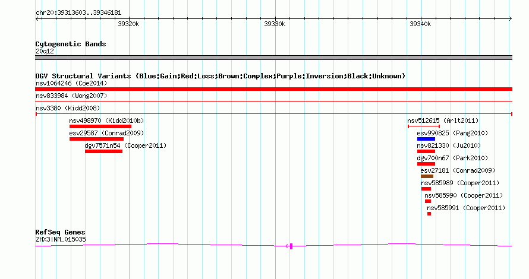
Task: Select the small red bar under nsv585990
Action: click(428, 201)
